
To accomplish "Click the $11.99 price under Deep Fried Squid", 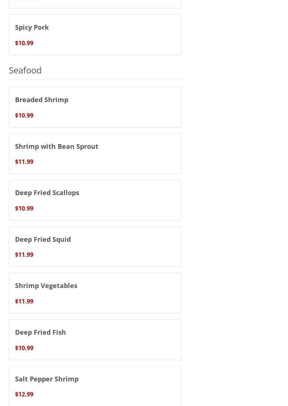I will coord(24,255).
